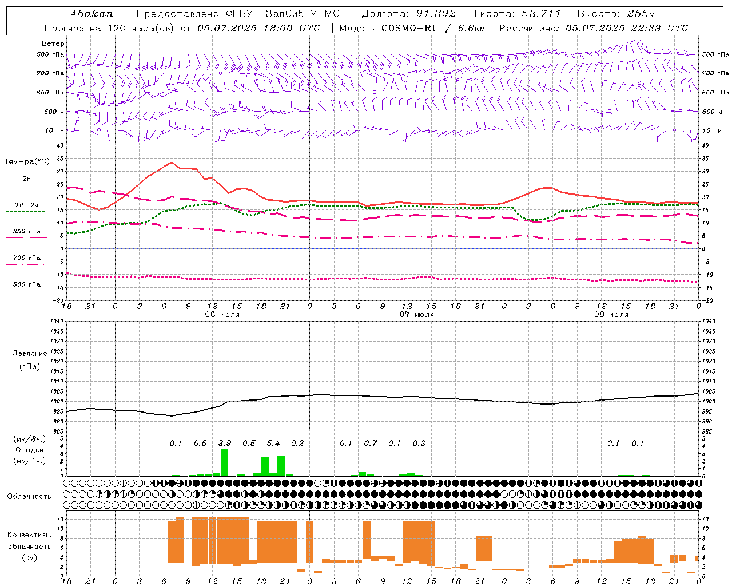Click the (мм/3ч.) precipitation unit label
The height and width of the screenshot is (586, 732).
(29, 439)
